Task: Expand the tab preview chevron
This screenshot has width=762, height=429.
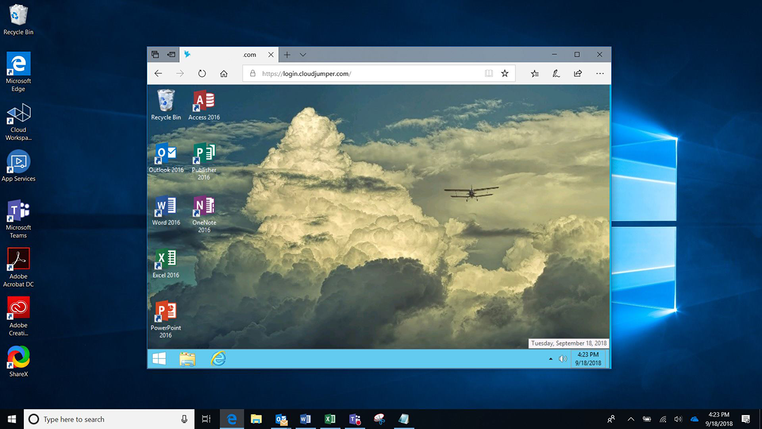Action: (303, 55)
